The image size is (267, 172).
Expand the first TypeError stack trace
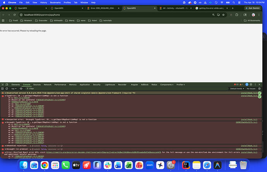[3, 95]
